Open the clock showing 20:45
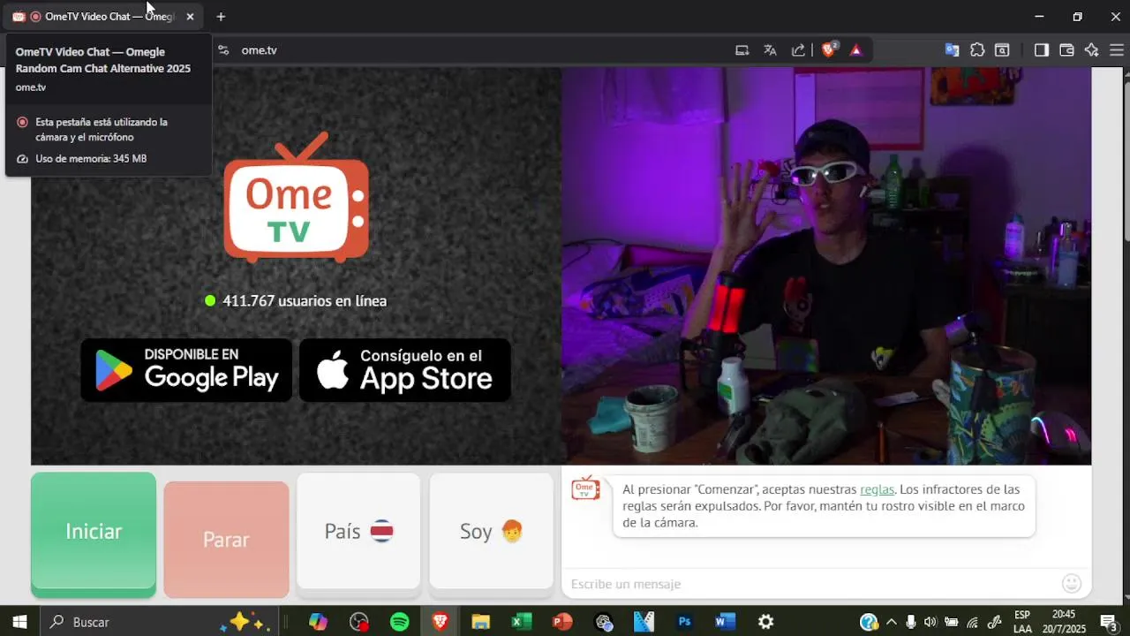 tap(1064, 622)
